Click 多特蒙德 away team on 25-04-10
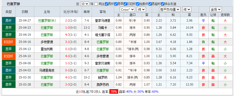234x96 pixels. tap(103, 56)
